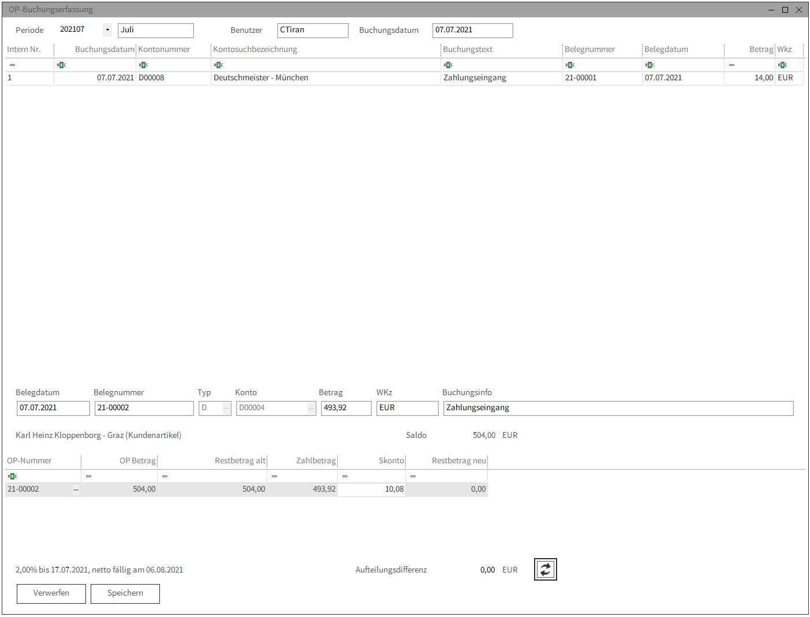The height and width of the screenshot is (617, 810).
Task: Sort by Skonto column header
Action: tap(371, 461)
